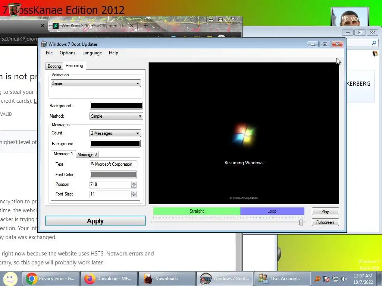
Task: Click the Position value field 718
Action: tap(110, 184)
